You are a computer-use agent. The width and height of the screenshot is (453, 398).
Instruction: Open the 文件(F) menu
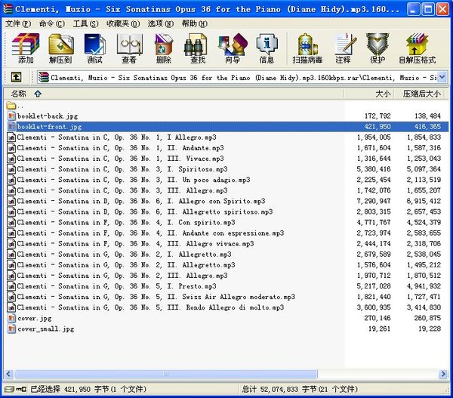(18, 23)
